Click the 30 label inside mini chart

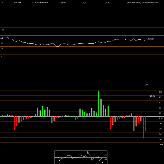tap(106, 159)
